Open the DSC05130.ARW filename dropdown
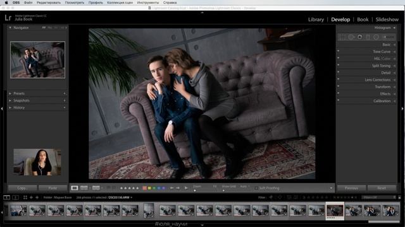Screen dimensions: 405x227 coord(132,197)
